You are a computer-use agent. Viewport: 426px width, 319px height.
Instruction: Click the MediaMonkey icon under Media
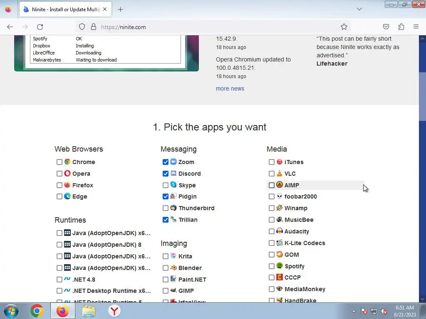tap(280, 289)
